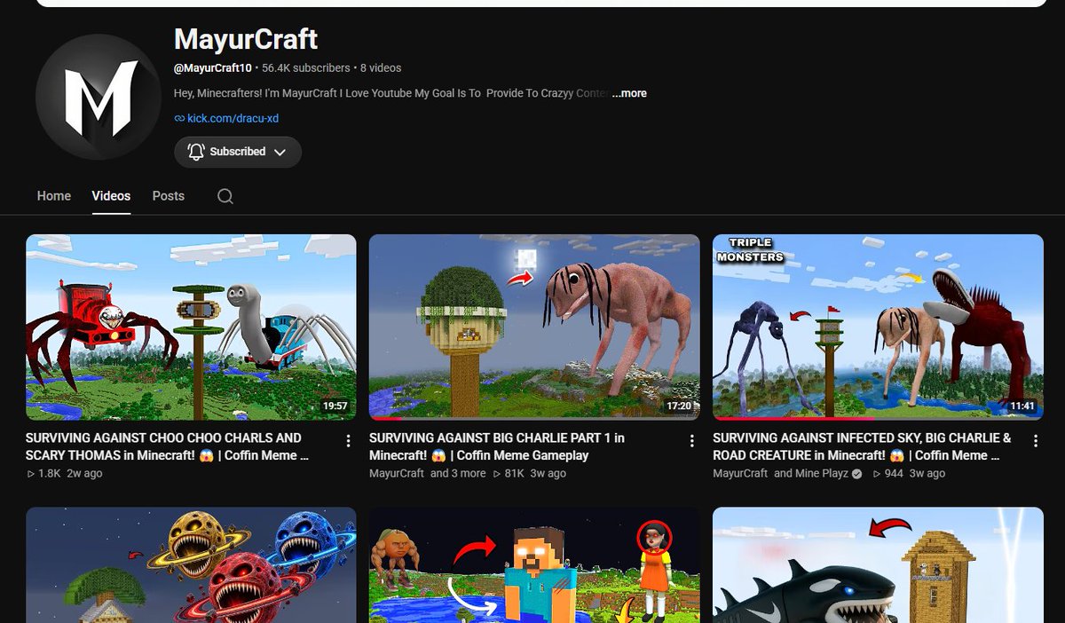Expand the Subscribed notification dropdown
This screenshot has height=623, width=1065.
point(280,152)
